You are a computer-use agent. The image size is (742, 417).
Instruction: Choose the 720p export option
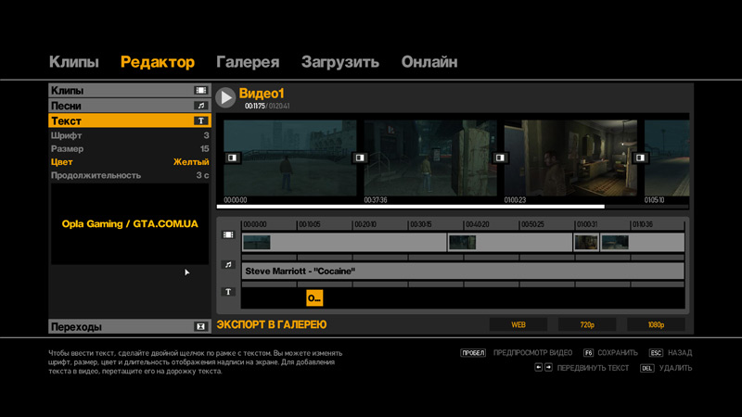click(586, 325)
